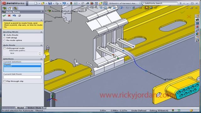
Task: Collapse the Auto Route section
Action: point(41,45)
